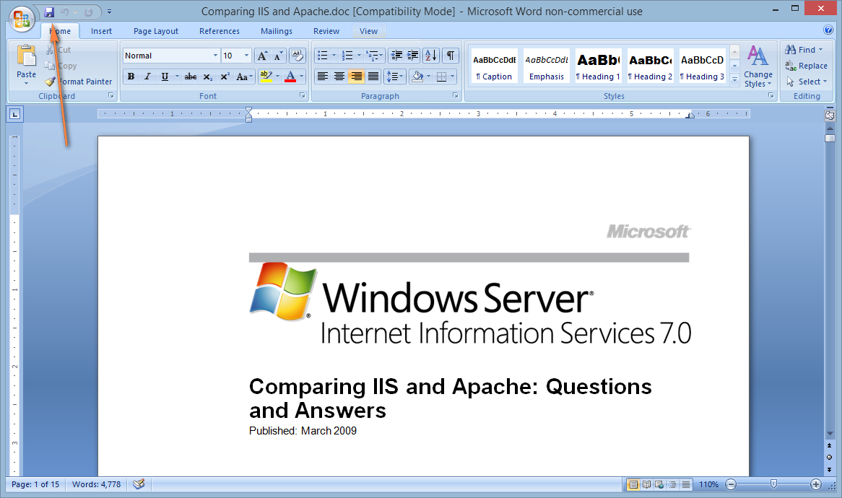
Task: Click the proofing errors icon in status bar
Action: coord(139,484)
